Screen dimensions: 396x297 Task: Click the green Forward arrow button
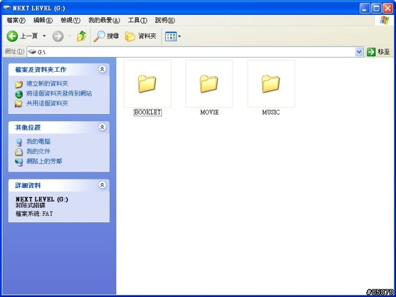tap(58, 37)
